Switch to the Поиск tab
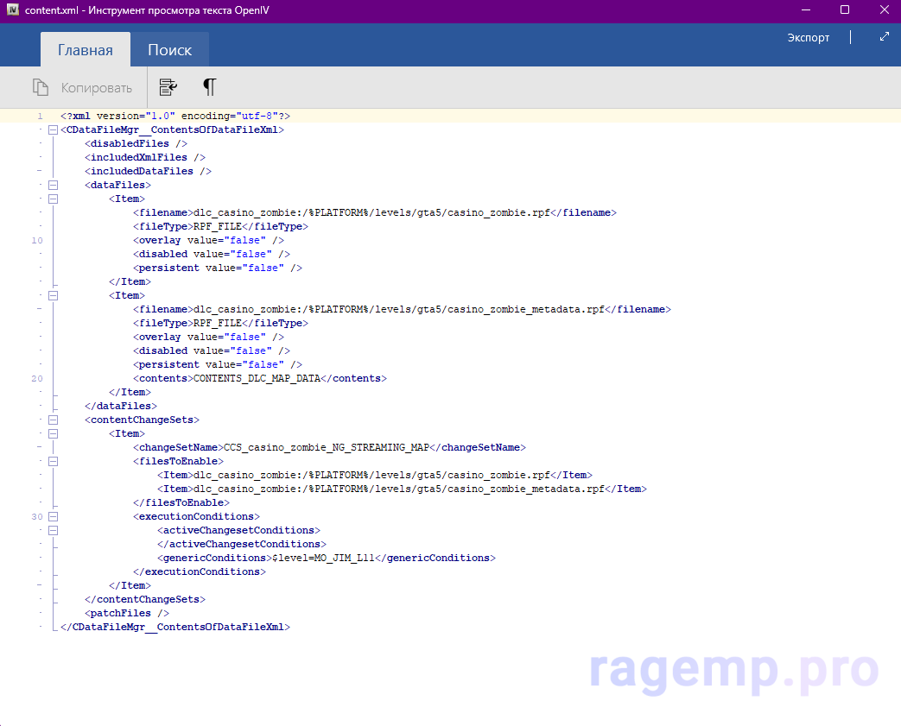The image size is (901, 726). tap(169, 50)
